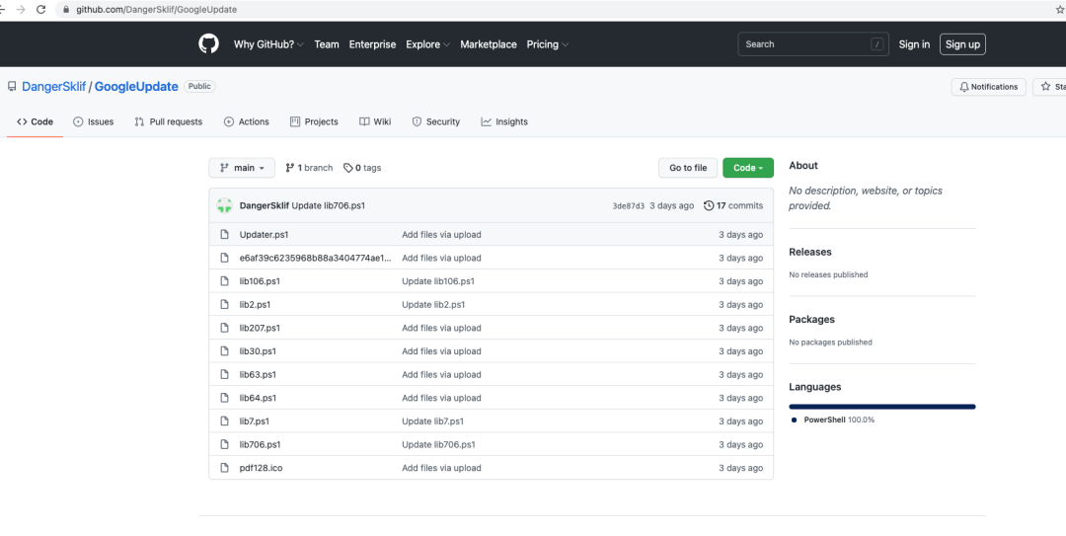Viewport: 1066px width, 536px height.
Task: Click the Public visibility badge
Action: click(199, 87)
